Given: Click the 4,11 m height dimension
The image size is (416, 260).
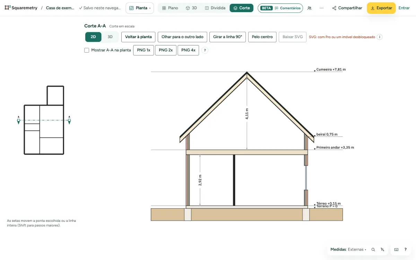Looking at the screenshot, I should 247,114.
